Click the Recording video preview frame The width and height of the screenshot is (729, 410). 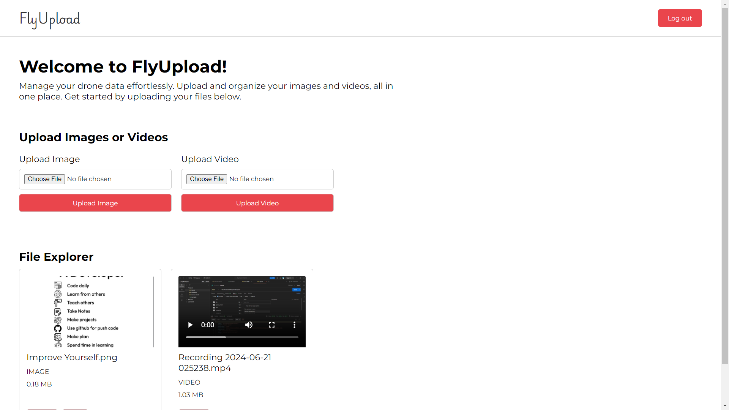click(242, 298)
